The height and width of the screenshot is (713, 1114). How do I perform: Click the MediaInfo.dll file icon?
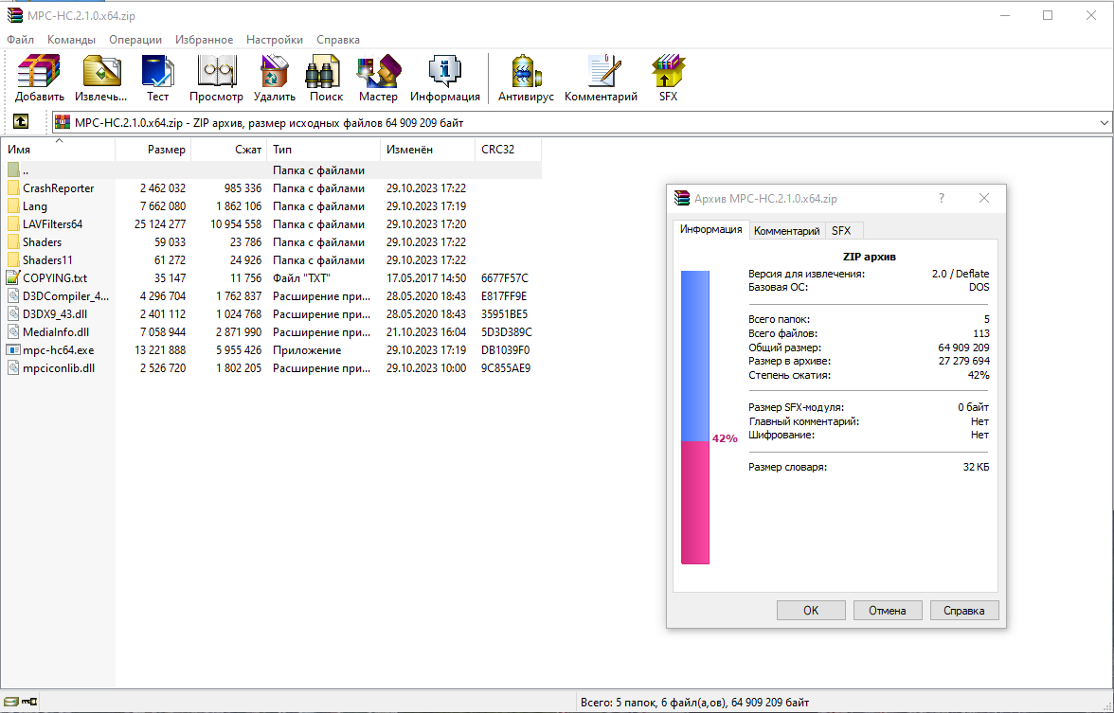tap(13, 331)
